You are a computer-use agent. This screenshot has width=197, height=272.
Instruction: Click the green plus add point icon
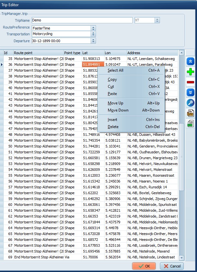[x=191, y=72]
